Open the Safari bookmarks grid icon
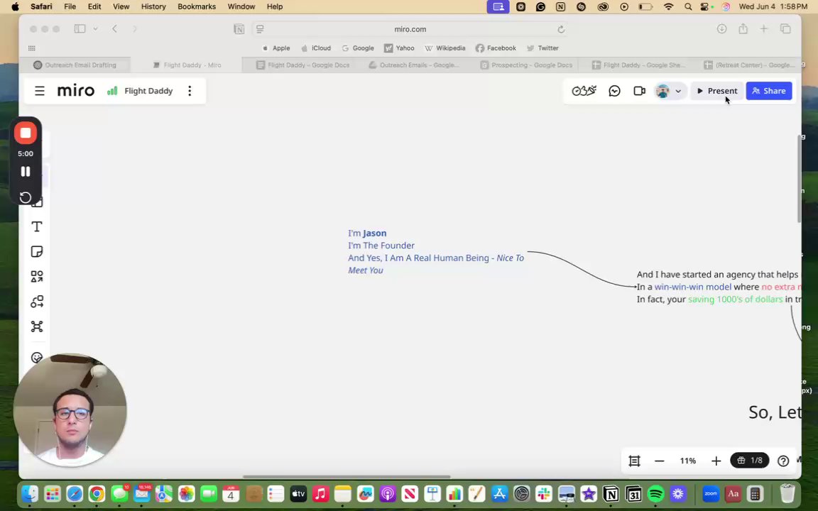818x511 pixels. [32, 48]
